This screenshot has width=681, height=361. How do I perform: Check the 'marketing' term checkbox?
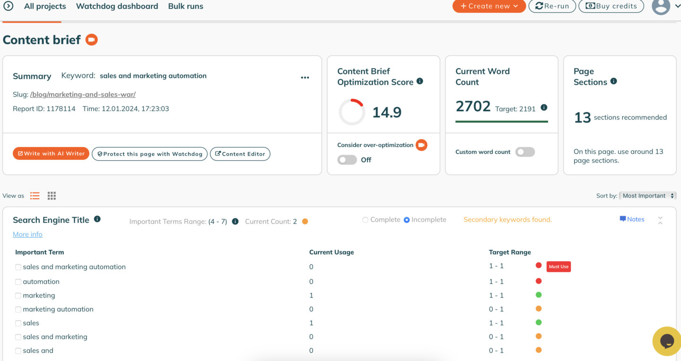point(18,296)
